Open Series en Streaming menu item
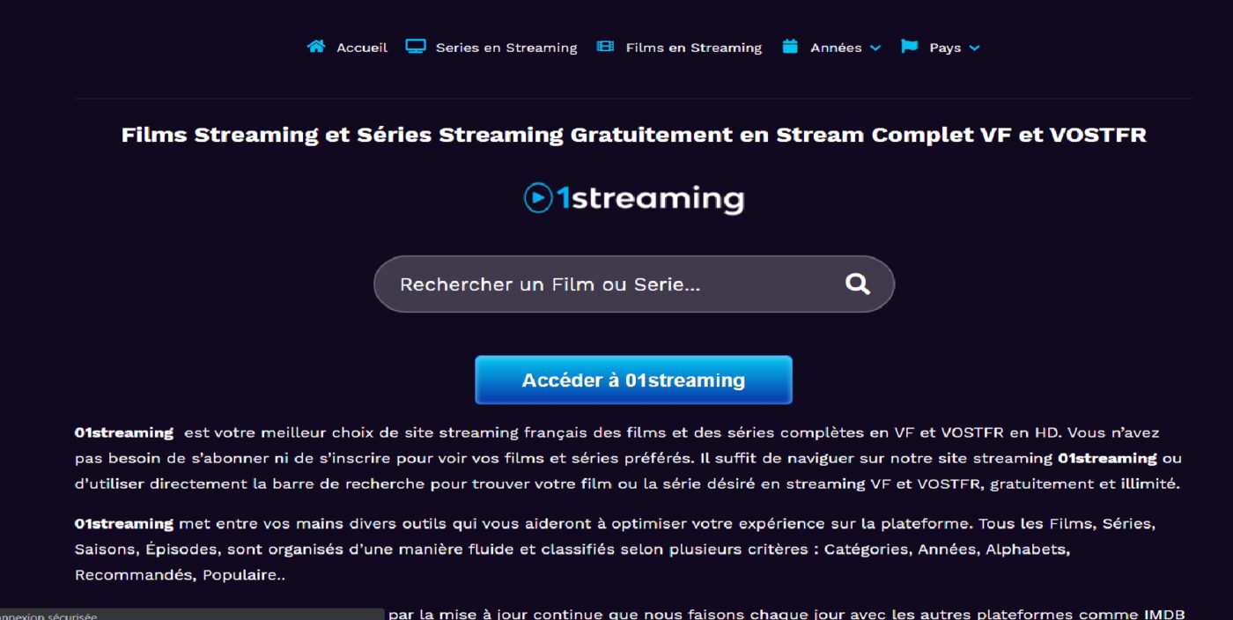Viewport: 1233px width, 620px height. click(506, 48)
